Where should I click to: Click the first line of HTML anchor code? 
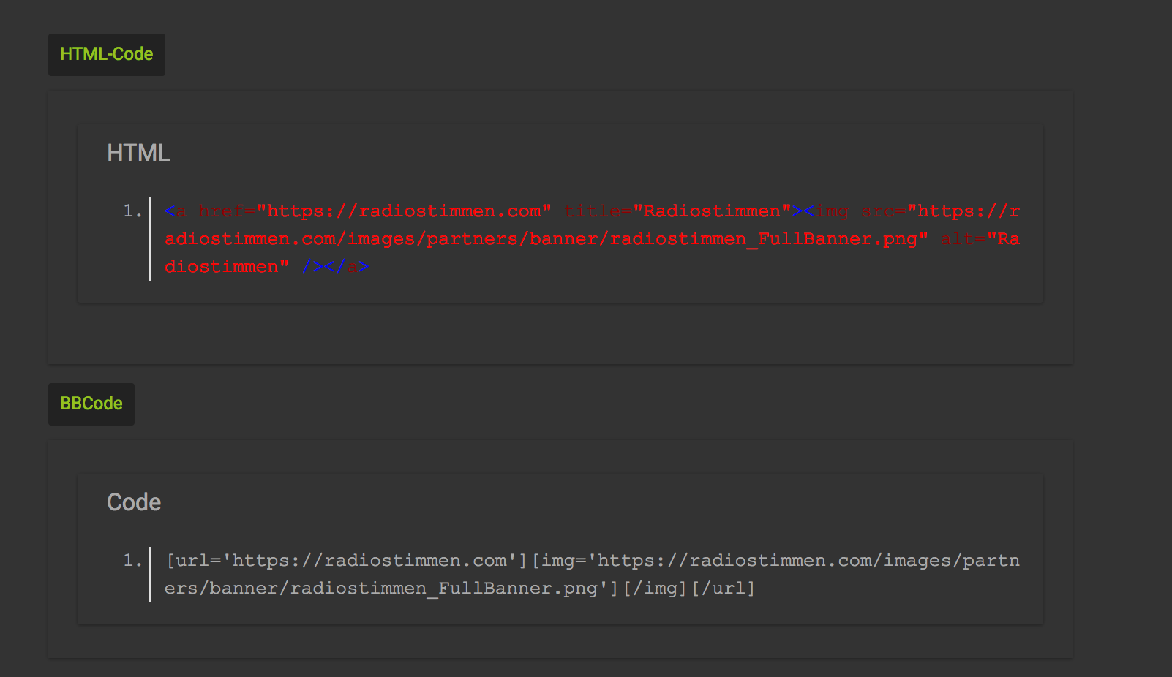pos(592,211)
